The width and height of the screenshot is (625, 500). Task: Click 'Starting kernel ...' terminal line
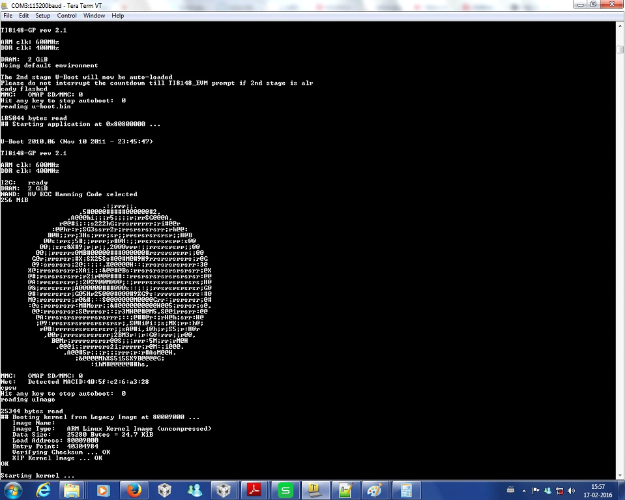click(x=37, y=476)
